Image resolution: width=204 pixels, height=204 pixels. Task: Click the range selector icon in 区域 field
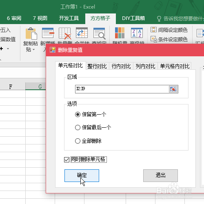(x=173, y=89)
